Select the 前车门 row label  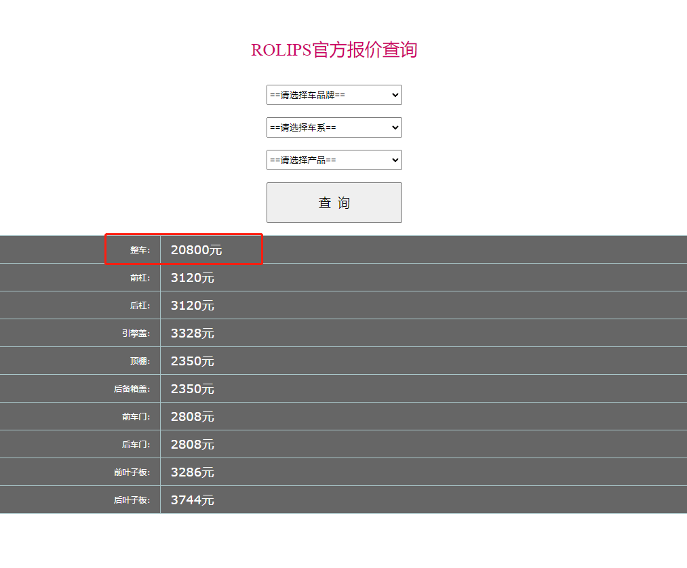(136, 417)
